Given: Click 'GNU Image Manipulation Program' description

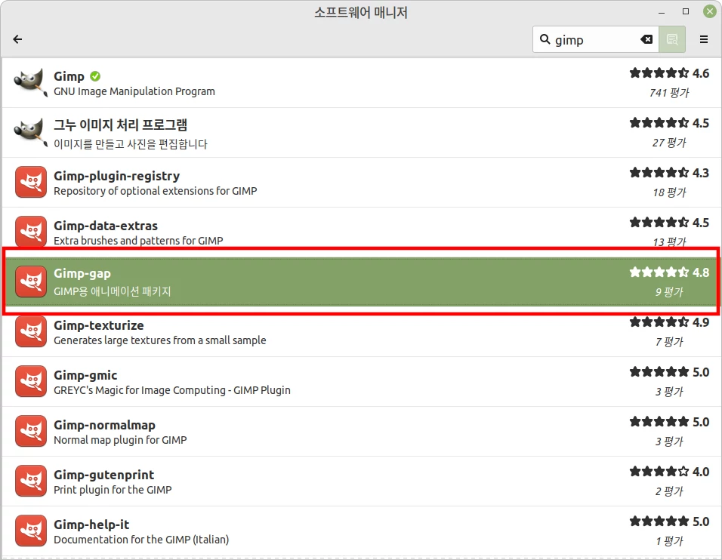Looking at the screenshot, I should (134, 91).
